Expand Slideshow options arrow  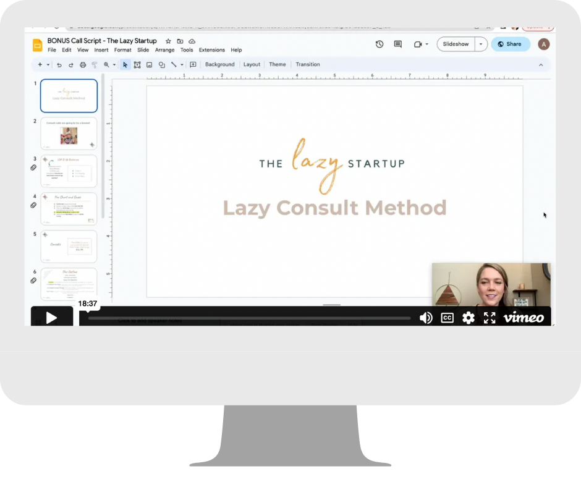(x=481, y=44)
